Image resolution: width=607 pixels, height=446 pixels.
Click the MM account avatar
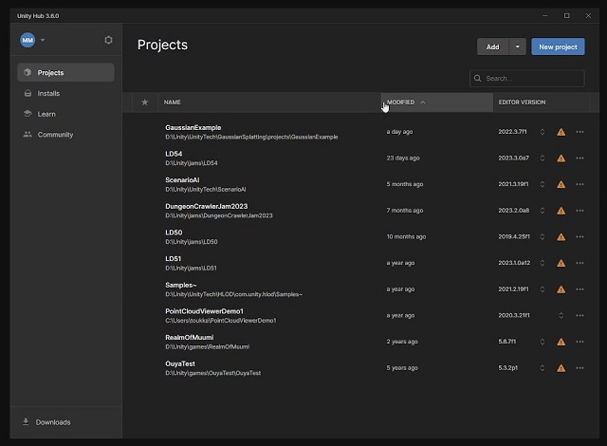[x=28, y=40]
